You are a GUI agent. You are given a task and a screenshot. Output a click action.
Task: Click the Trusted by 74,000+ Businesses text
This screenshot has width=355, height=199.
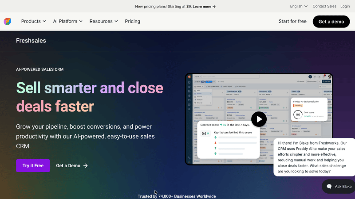click(x=177, y=196)
